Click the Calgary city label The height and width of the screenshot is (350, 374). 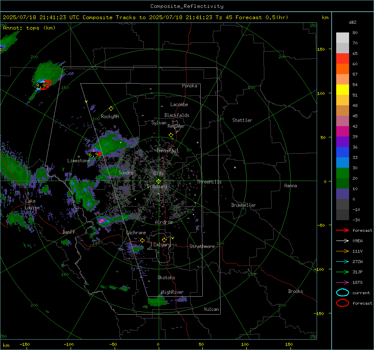(162, 245)
